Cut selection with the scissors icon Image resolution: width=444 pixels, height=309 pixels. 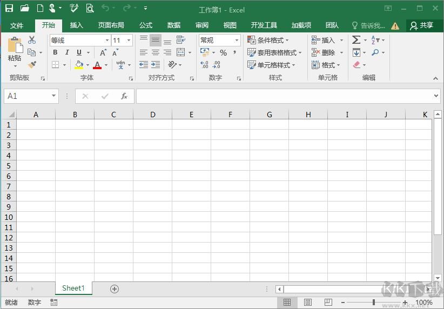32,40
